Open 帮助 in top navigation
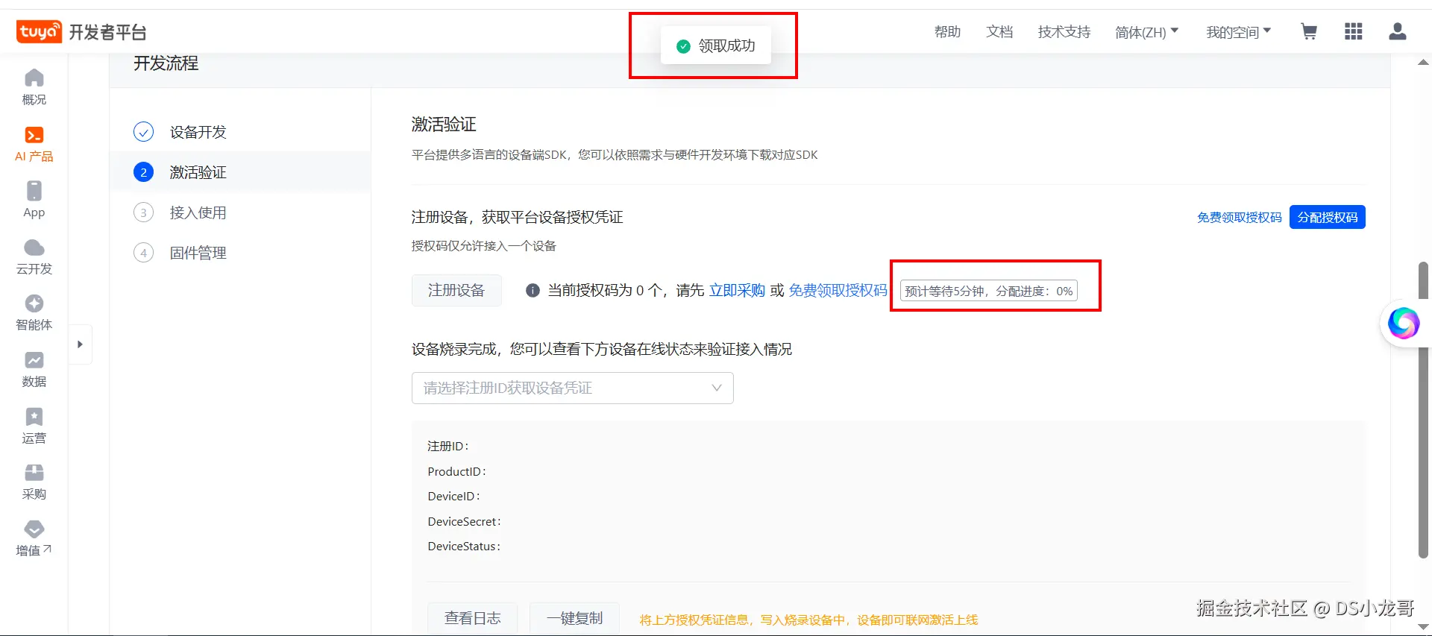The height and width of the screenshot is (636, 1432). pyautogui.click(x=947, y=32)
